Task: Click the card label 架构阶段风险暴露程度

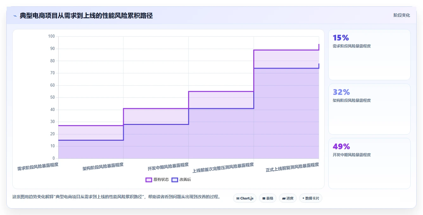Action: pyautogui.click(x=352, y=101)
